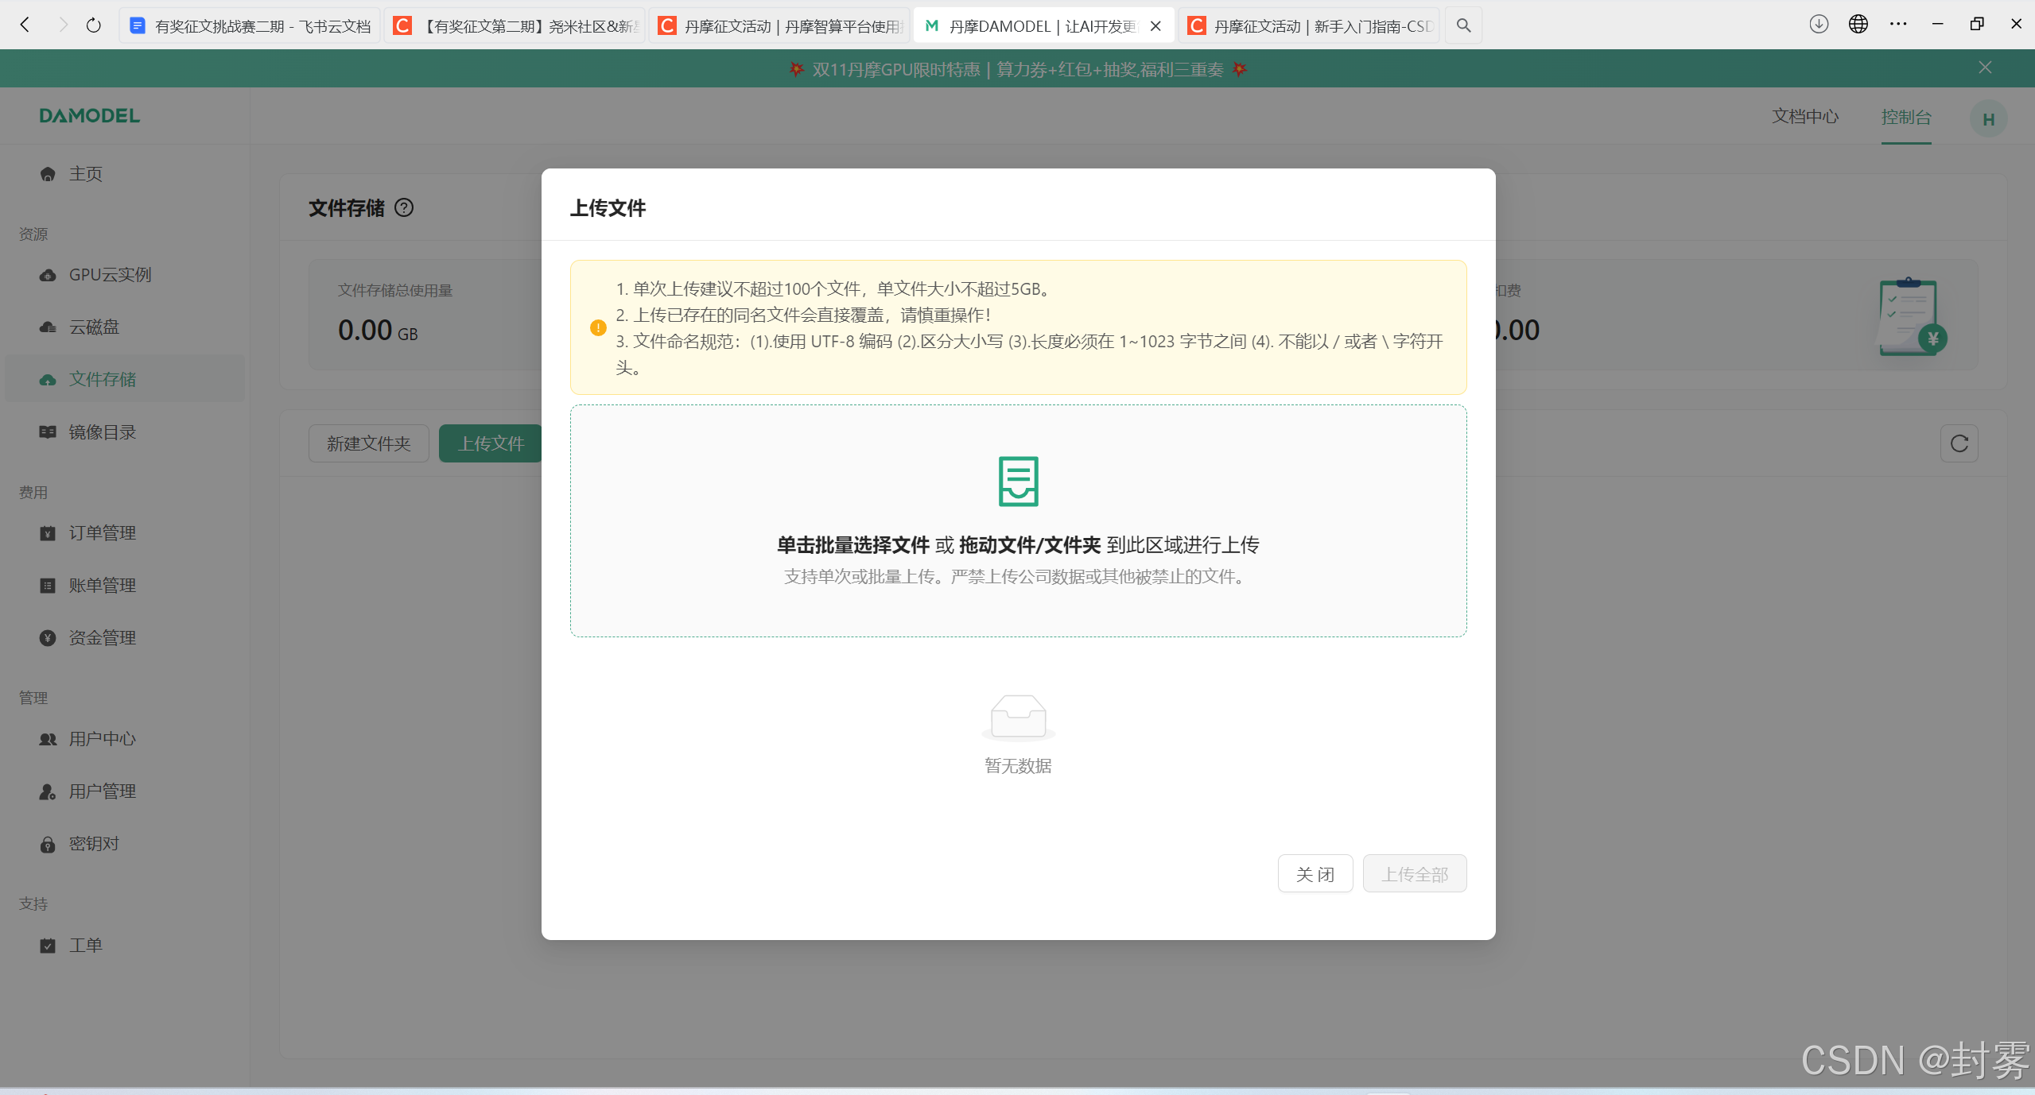Click the browser tab search icon

pyautogui.click(x=1463, y=25)
